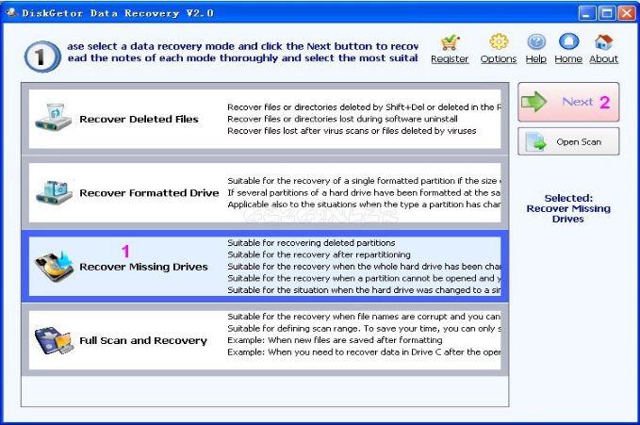Click the step 1 circle badge

(42, 57)
